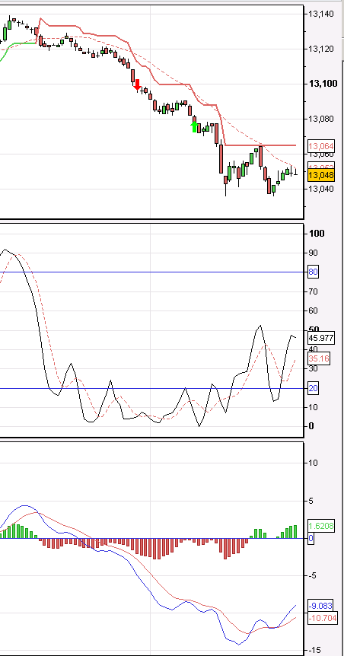Viewport: 344px width, 656px height.
Task: Click the 13,140 price axis label
Action: click(x=321, y=14)
